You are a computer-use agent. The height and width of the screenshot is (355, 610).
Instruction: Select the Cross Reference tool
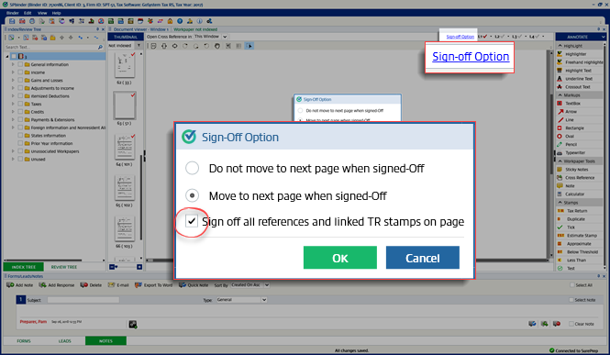580,178
